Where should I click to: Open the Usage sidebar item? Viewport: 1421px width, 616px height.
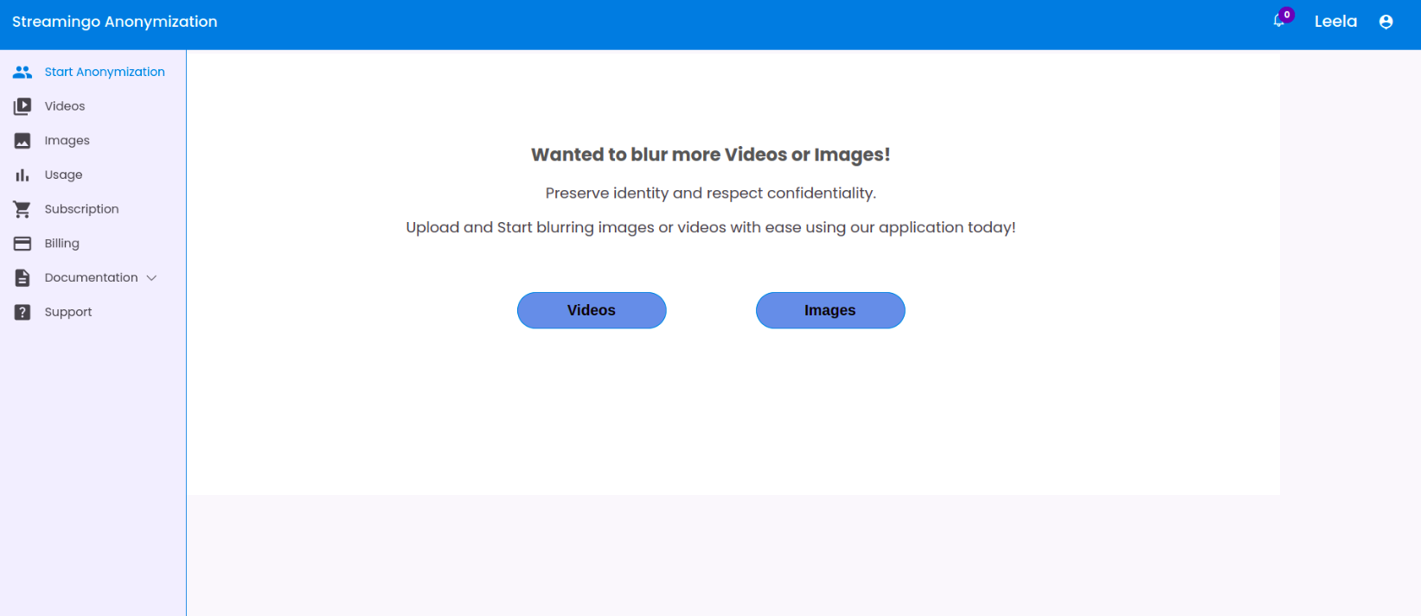click(x=64, y=175)
